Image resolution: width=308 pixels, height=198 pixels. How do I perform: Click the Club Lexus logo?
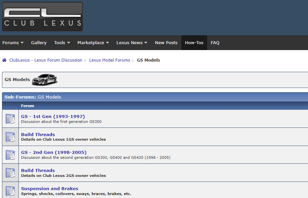coord(42,16)
